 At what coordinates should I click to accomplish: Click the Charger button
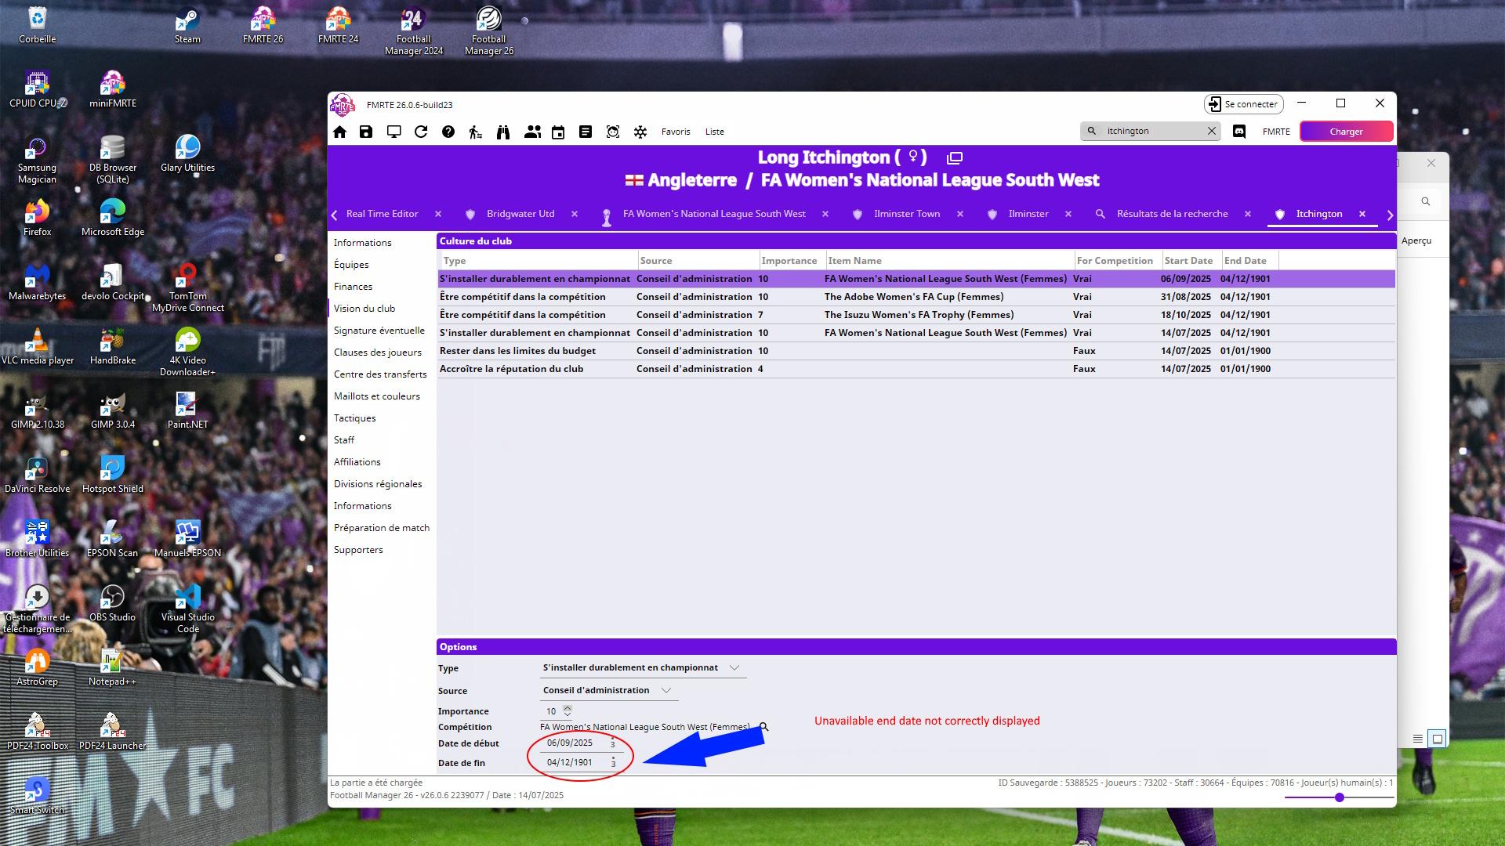(x=1346, y=132)
